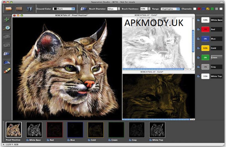
Task: Toggle the green Channels checkbox in toolbar
Action: click(212, 9)
